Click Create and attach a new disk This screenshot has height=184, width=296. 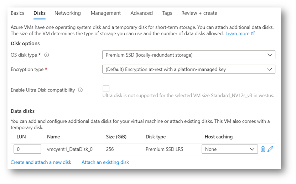pyautogui.click(x=41, y=162)
